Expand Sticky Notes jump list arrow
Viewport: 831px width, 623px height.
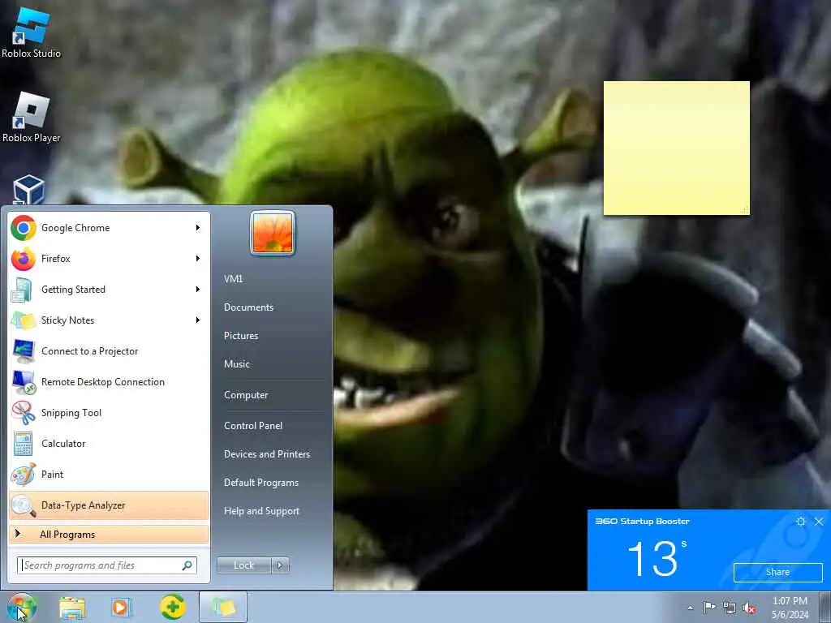click(x=198, y=320)
